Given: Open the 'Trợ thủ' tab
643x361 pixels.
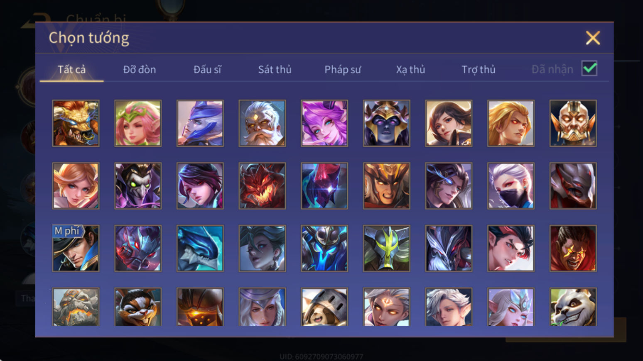Looking at the screenshot, I should tap(479, 69).
